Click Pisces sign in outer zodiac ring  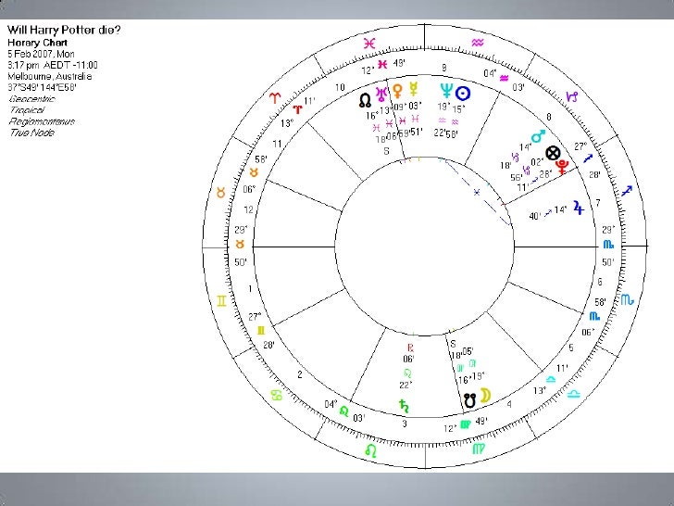pos(369,43)
